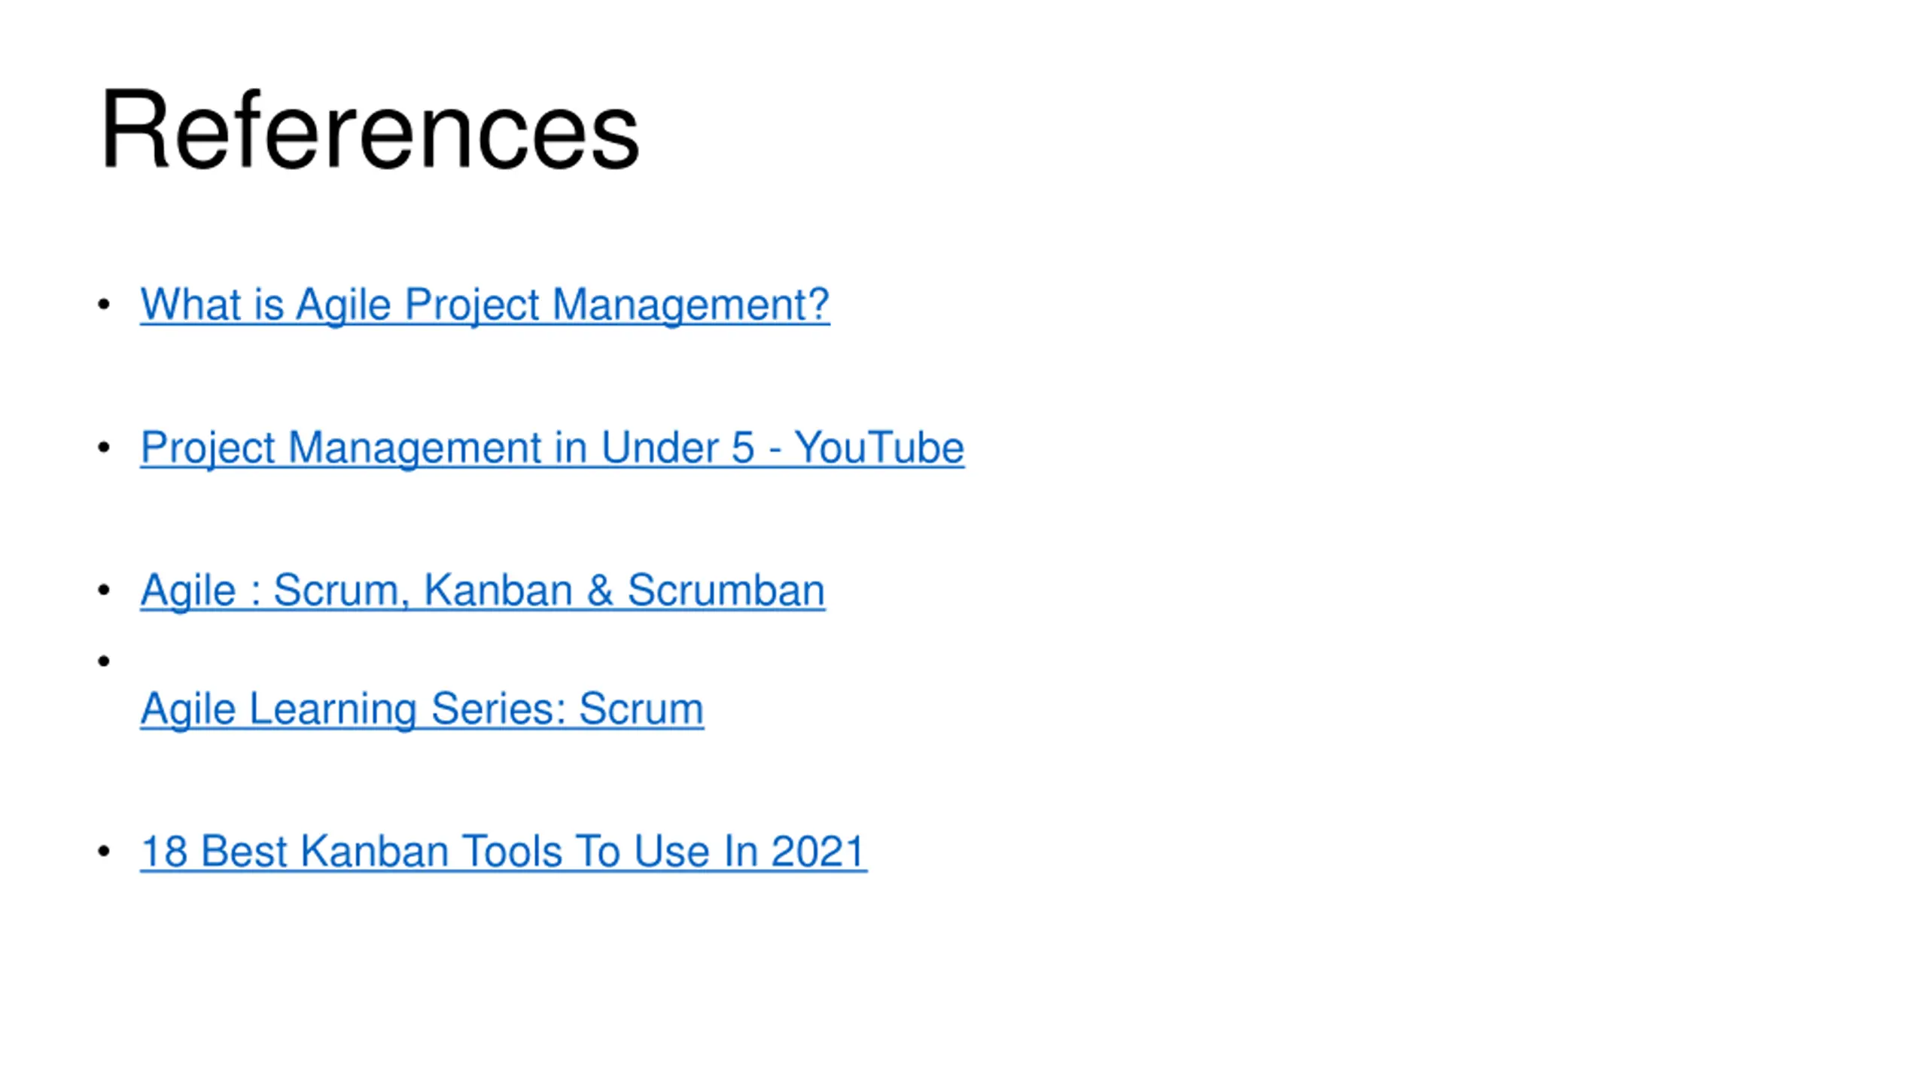Click the word Management? in the first reference
The height and width of the screenshot is (1084, 1927).
tap(691, 305)
